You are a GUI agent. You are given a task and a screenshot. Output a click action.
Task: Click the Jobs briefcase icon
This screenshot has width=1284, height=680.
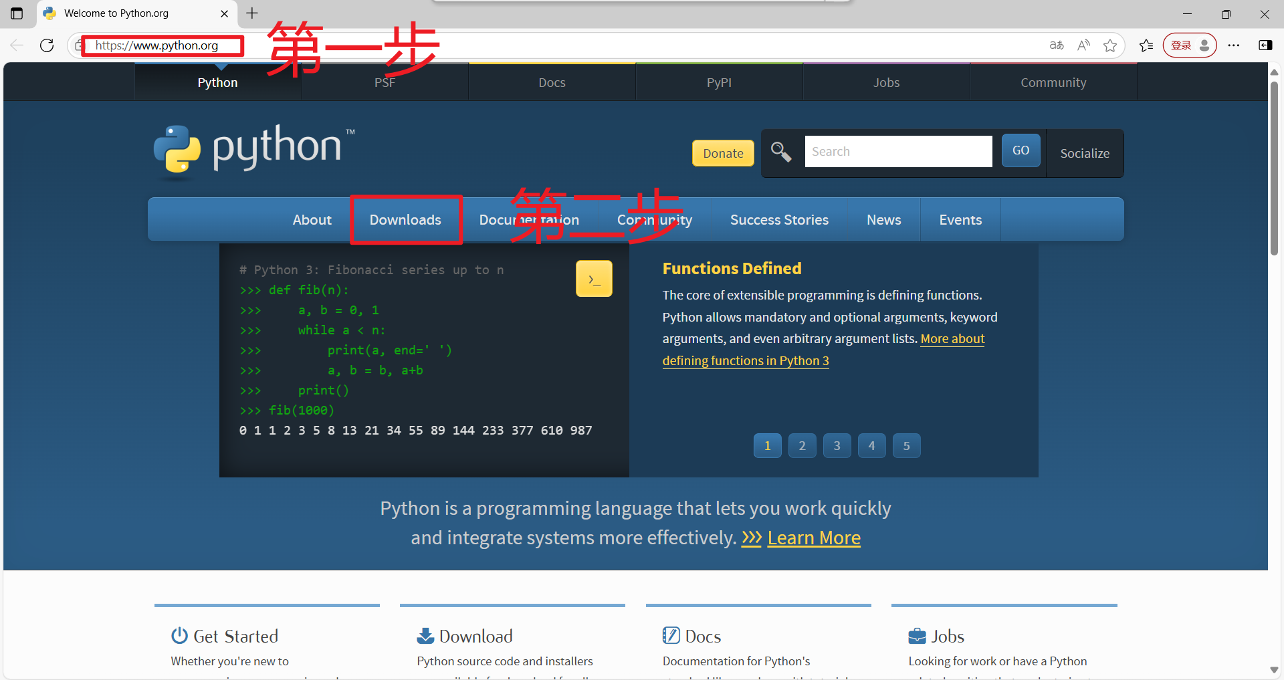click(x=917, y=636)
